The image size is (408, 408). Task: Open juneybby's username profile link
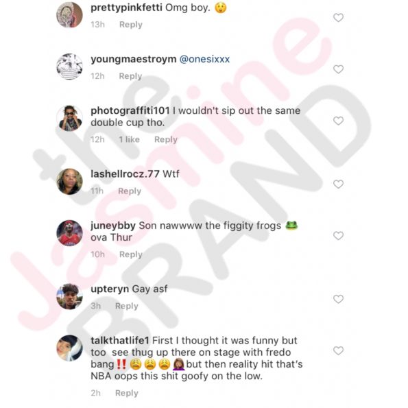[x=113, y=226]
